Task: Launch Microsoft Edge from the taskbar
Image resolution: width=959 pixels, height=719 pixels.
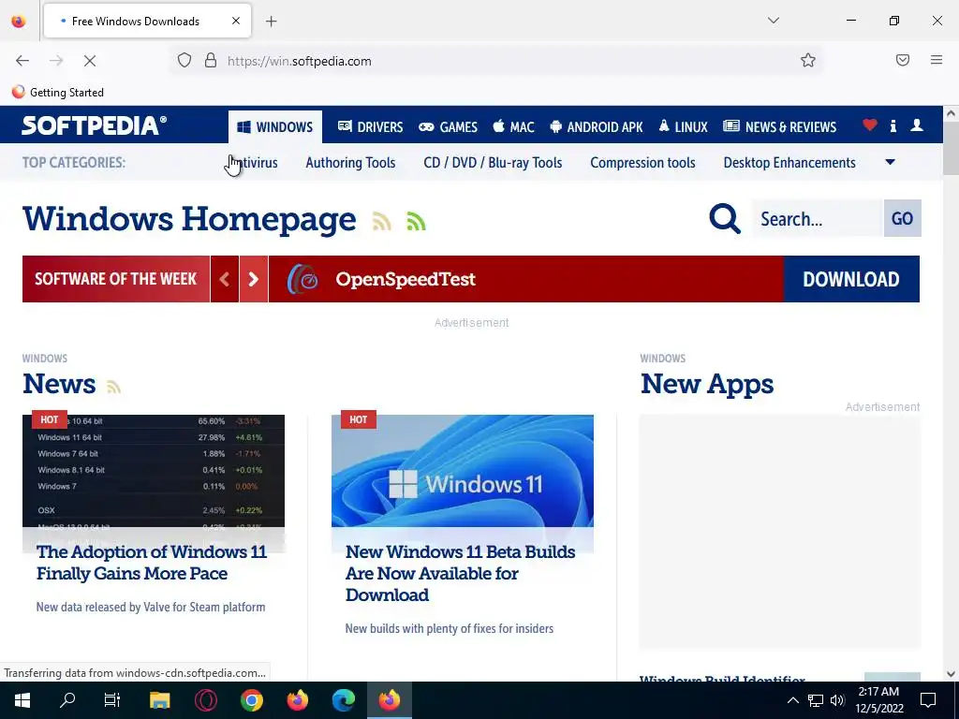Action: [343, 700]
